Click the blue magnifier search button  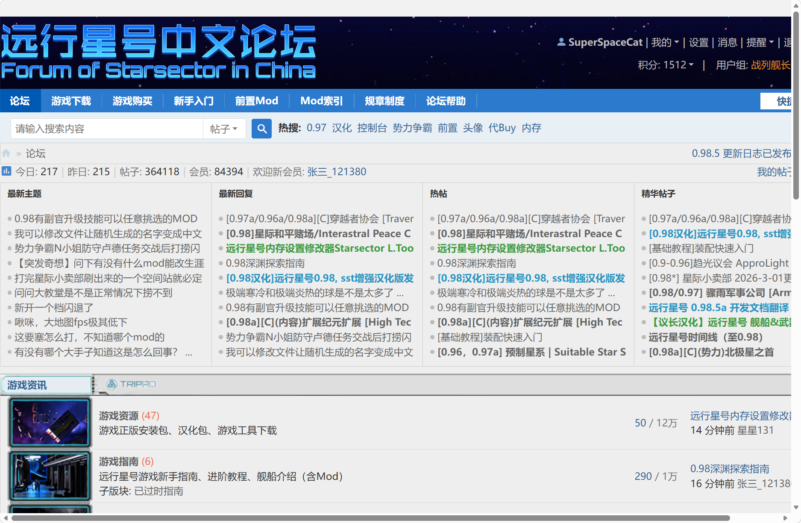[261, 129]
